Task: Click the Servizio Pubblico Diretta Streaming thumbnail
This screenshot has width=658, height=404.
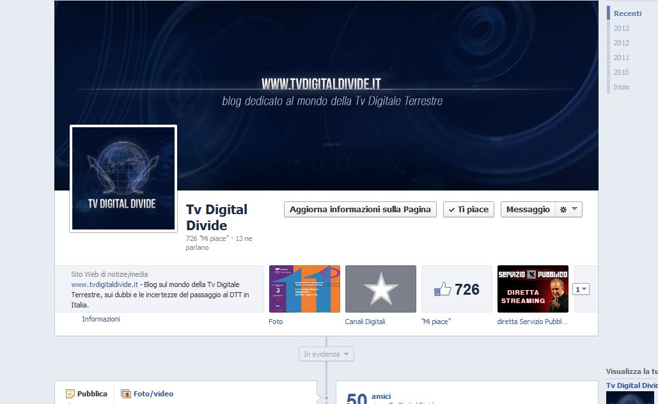Action: click(533, 289)
